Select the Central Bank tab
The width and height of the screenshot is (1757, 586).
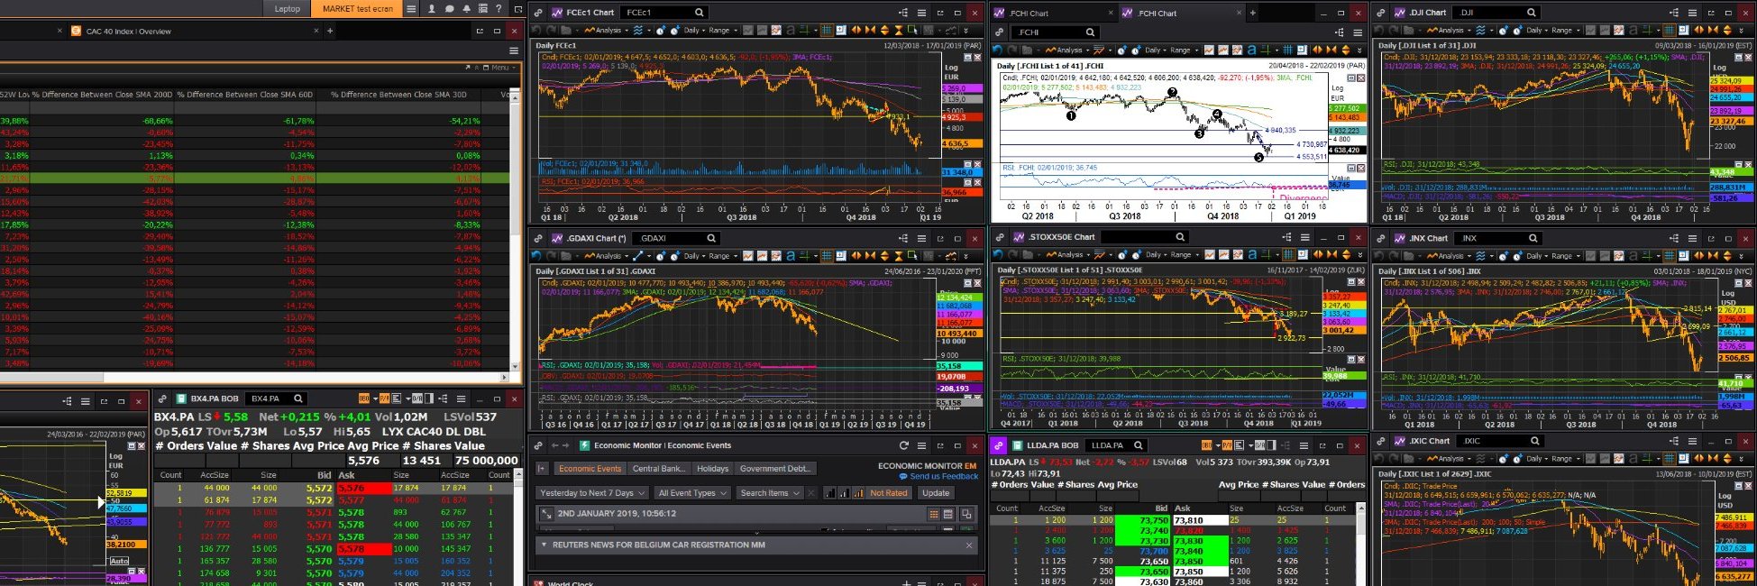click(x=659, y=469)
